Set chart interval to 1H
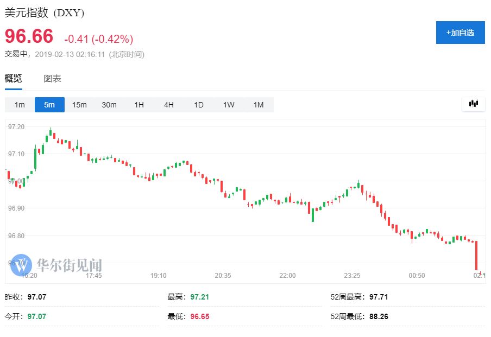The width and height of the screenshot is (491, 337). point(139,105)
